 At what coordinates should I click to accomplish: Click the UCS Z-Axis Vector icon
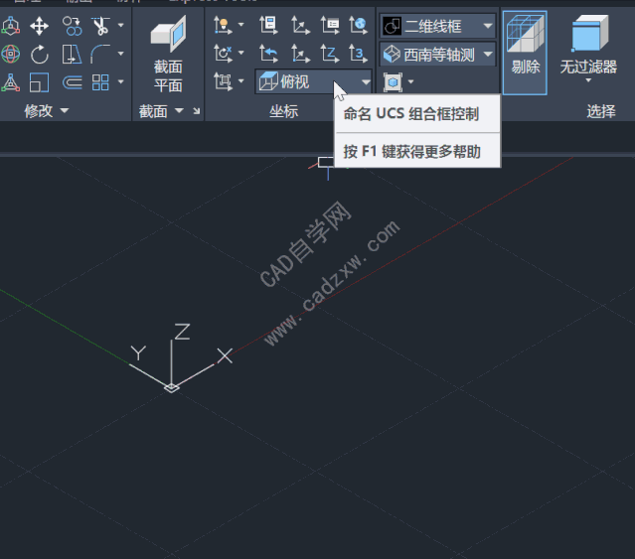(330, 54)
